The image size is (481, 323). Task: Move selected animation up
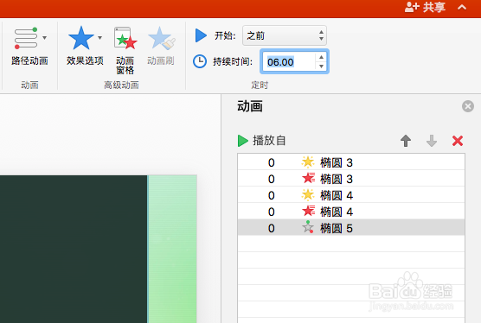coord(406,141)
